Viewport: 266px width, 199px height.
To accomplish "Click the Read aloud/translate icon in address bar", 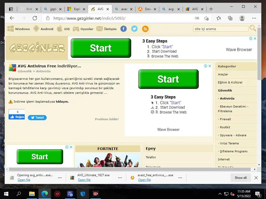I will tap(197, 18).
